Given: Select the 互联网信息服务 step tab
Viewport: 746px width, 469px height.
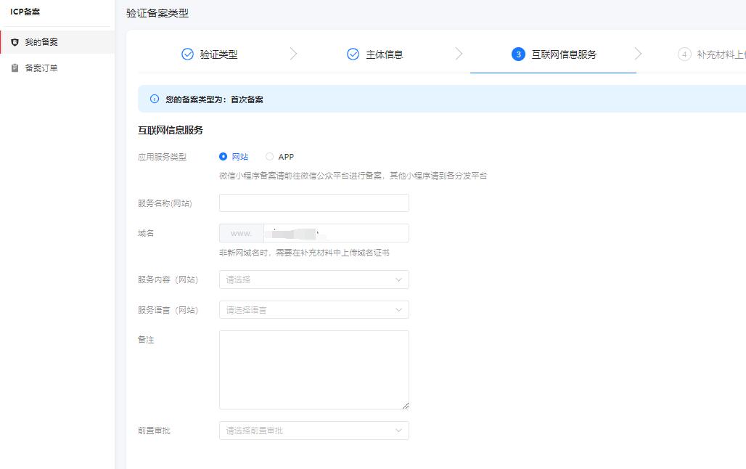Looking at the screenshot, I should [x=554, y=54].
